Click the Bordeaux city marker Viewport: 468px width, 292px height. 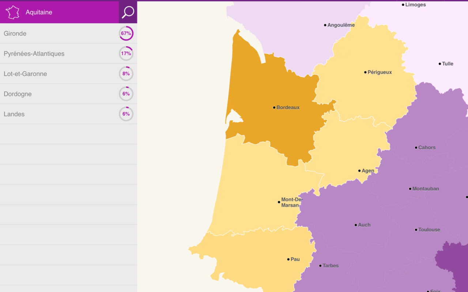coord(274,107)
